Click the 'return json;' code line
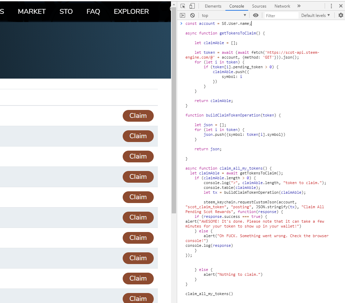345x303 pixels. point(208,149)
